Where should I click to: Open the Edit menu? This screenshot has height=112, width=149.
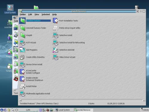pyautogui.click(x=30, y=15)
